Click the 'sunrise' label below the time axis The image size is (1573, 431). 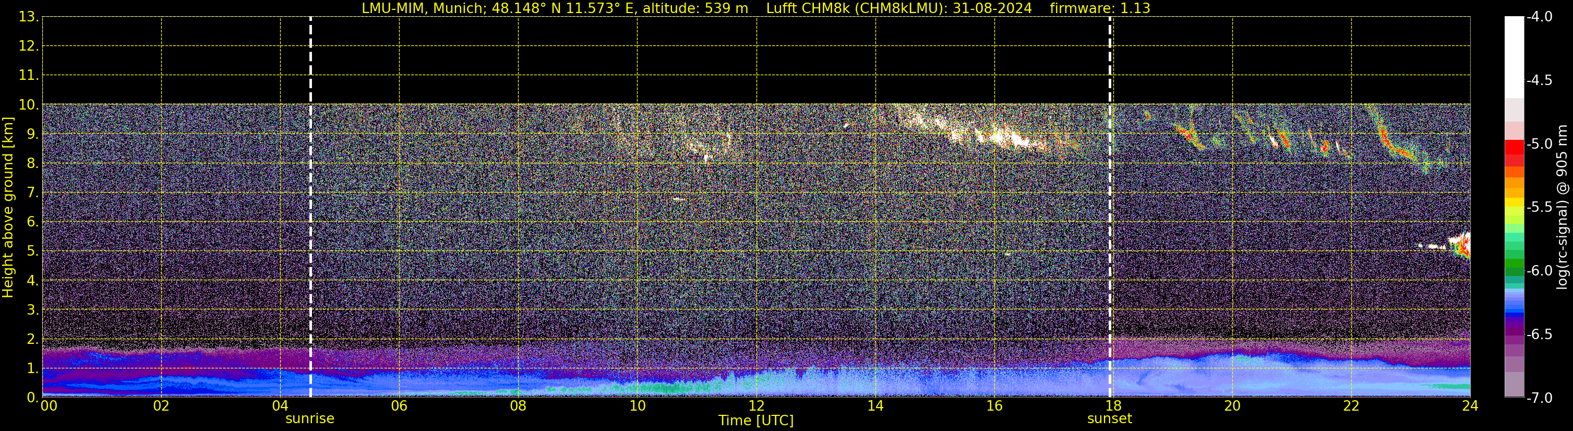tap(310, 419)
